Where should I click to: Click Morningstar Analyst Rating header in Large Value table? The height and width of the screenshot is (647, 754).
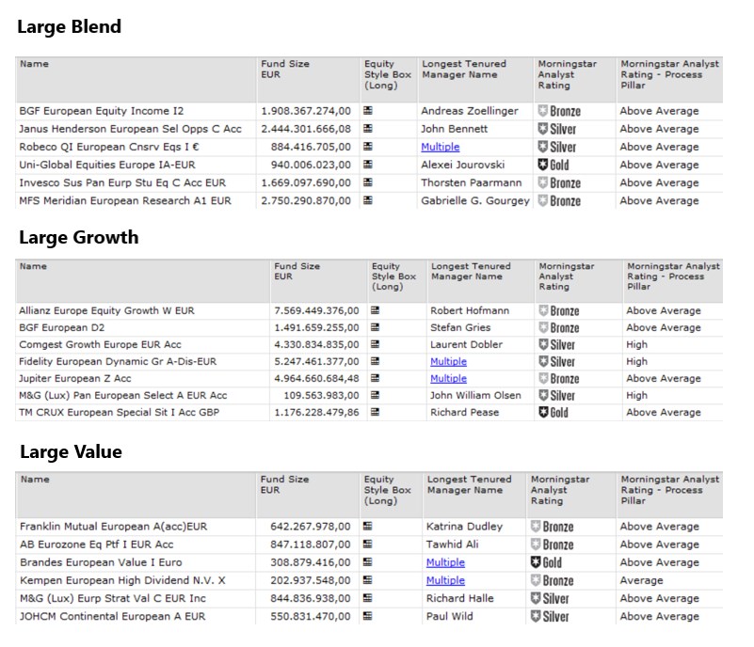point(559,490)
